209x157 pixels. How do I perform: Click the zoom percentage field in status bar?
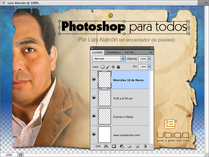pyautogui.click(x=9, y=155)
